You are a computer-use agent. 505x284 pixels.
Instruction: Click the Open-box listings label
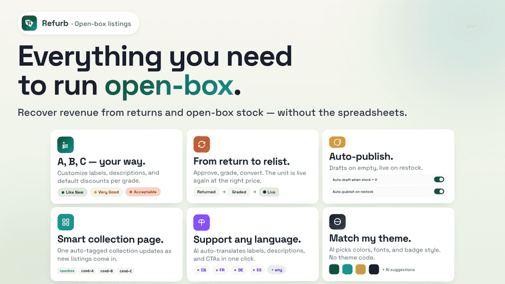click(102, 24)
